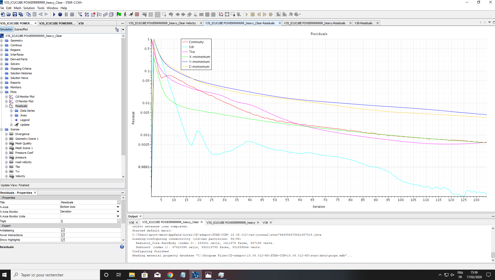Image resolution: width=495 pixels, height=280 pixels.
Task: Click the Save simulation disk icon
Action: [x=15, y=15]
